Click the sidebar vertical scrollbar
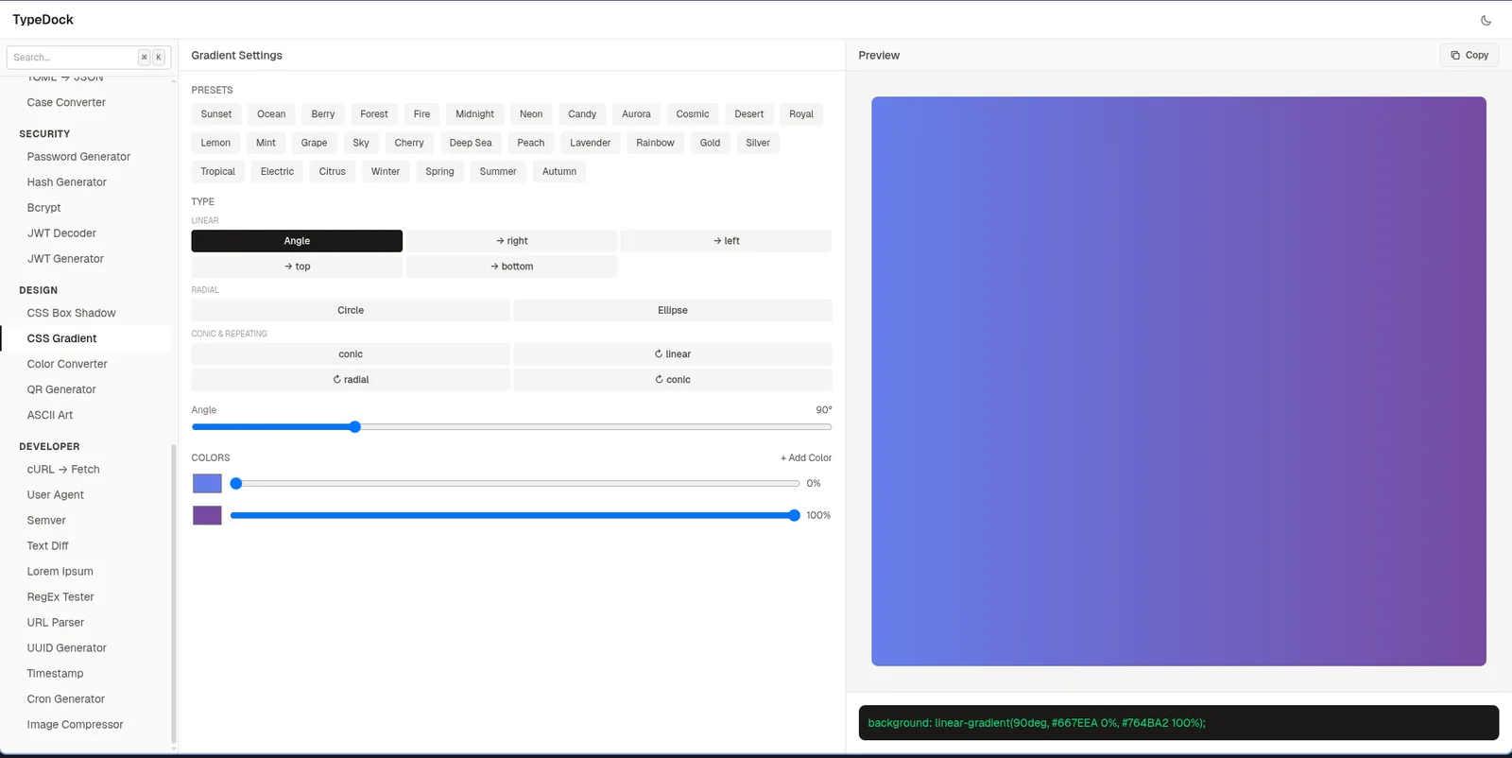 click(x=173, y=594)
